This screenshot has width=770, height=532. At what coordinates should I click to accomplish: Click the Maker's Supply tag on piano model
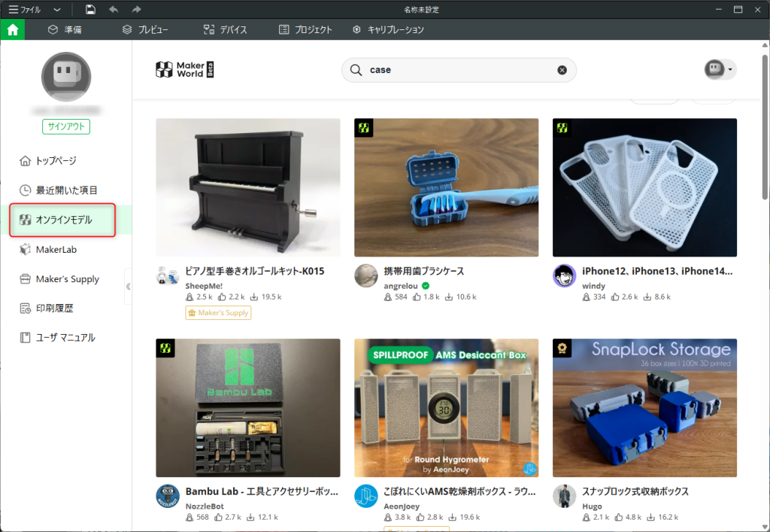tap(218, 312)
